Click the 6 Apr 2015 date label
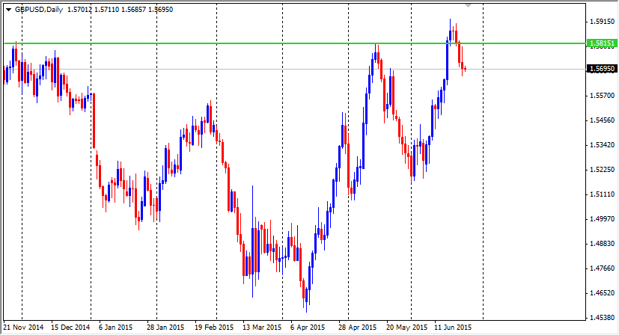Screen dimensions: 619x335 308,328
